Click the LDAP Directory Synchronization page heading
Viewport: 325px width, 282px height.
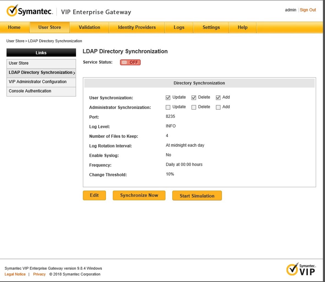tap(125, 51)
